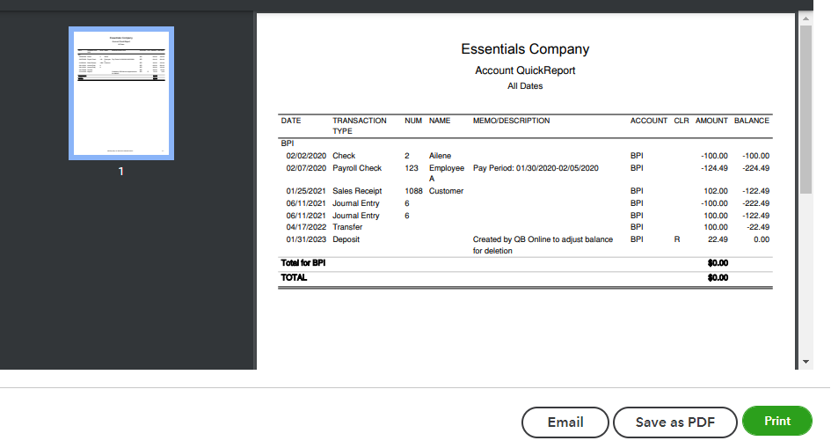Click the 102.00 amount value
This screenshot has width=831, height=448.
pyautogui.click(x=716, y=191)
